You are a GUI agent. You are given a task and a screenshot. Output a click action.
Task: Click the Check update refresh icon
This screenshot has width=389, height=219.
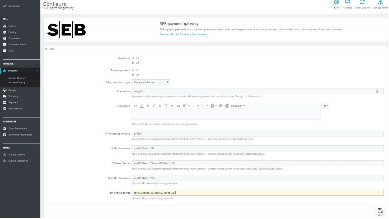click(x=362, y=2)
